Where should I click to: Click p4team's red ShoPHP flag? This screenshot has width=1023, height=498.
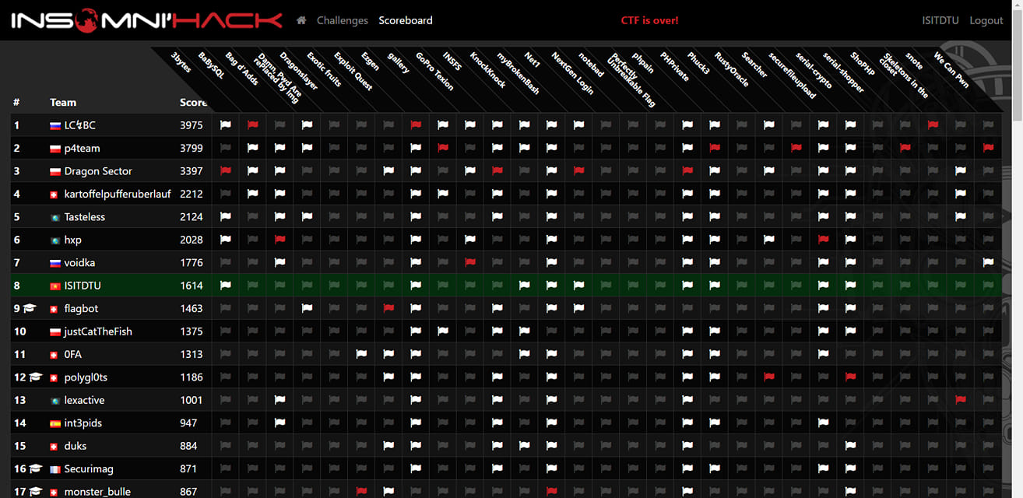click(x=906, y=148)
